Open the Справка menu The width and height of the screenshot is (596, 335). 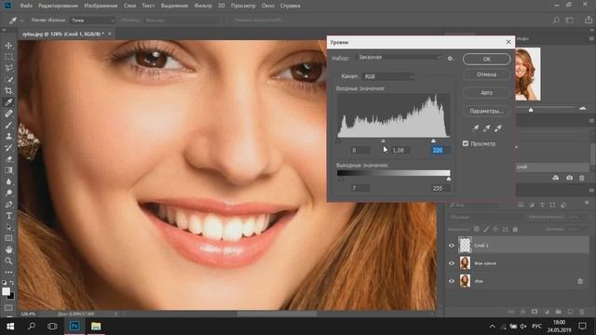pos(290,6)
